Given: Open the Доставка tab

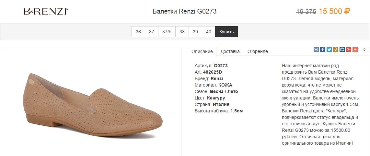Looking at the screenshot, I should (230, 51).
